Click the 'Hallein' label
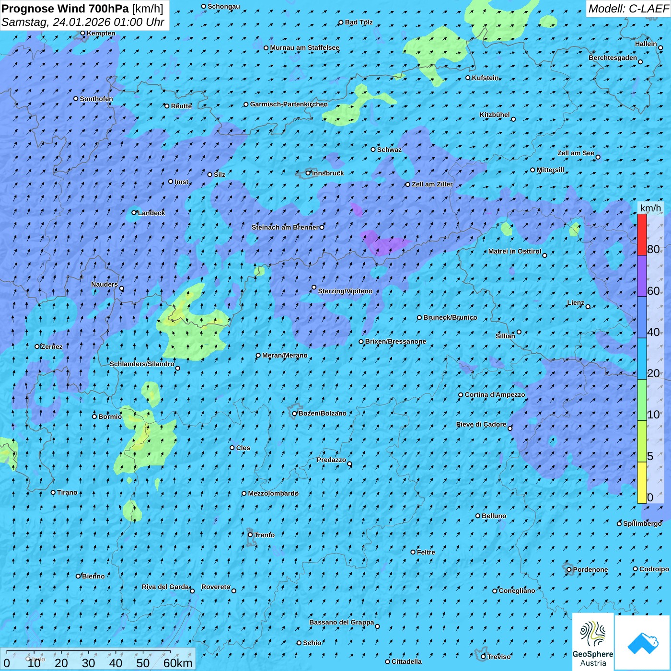This screenshot has width=671, height=671. (646, 44)
